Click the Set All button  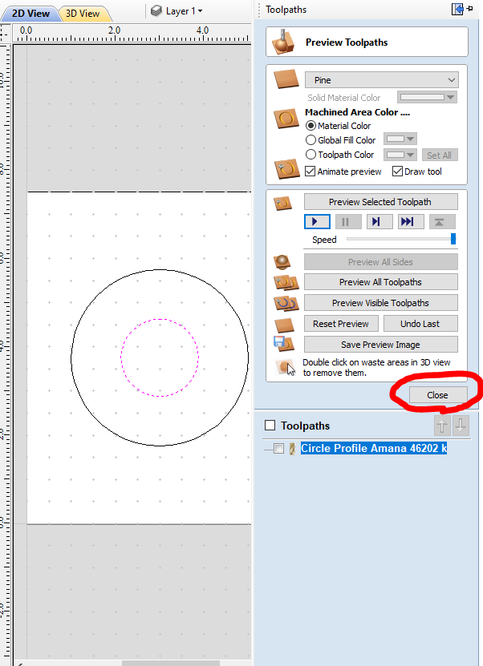[x=440, y=155]
